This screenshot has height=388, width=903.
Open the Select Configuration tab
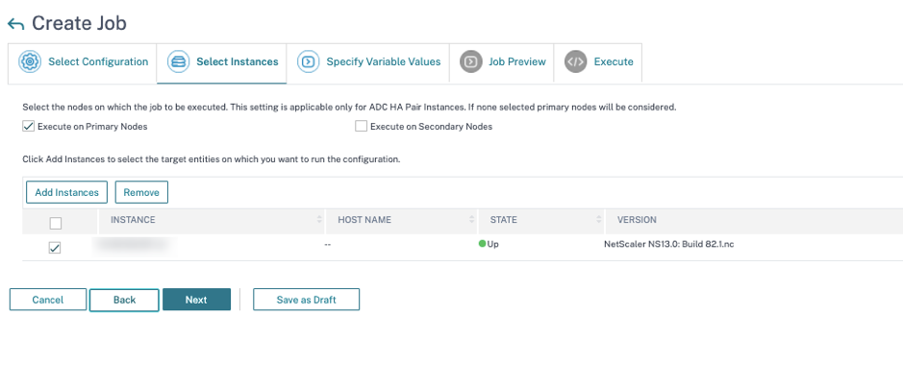click(x=83, y=63)
